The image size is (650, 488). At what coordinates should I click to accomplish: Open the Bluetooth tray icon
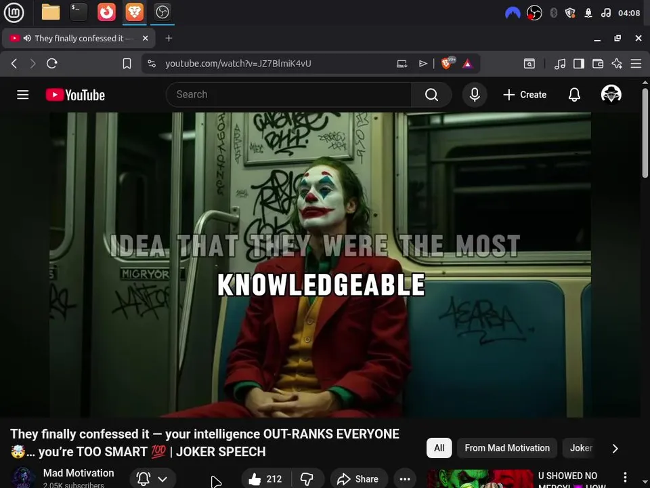point(553,13)
